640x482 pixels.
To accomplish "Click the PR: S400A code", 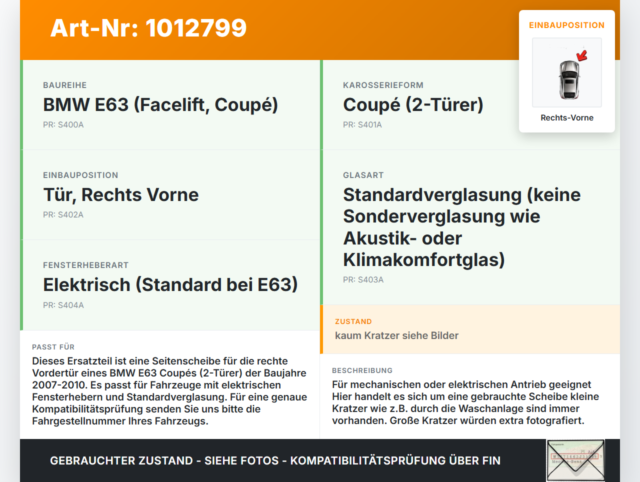I will click(x=63, y=124).
